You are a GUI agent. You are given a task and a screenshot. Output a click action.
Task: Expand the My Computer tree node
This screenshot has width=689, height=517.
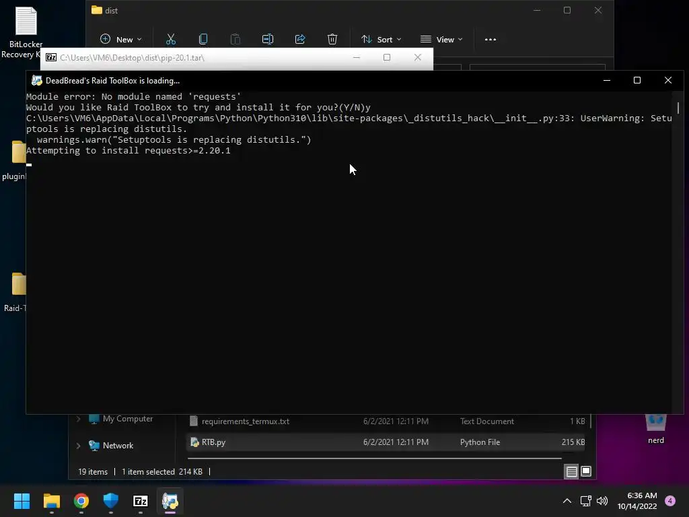(78, 419)
